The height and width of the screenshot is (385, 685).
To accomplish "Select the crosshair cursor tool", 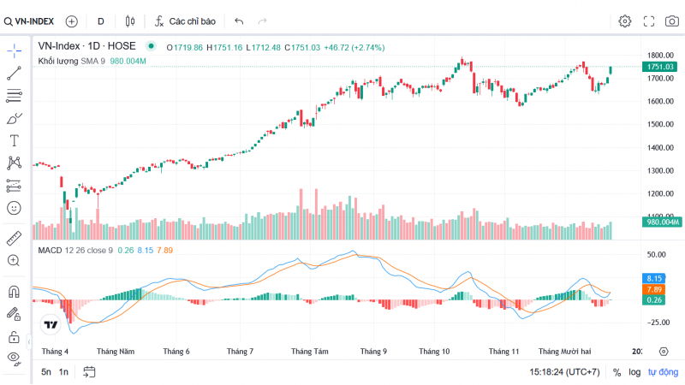I will point(14,51).
